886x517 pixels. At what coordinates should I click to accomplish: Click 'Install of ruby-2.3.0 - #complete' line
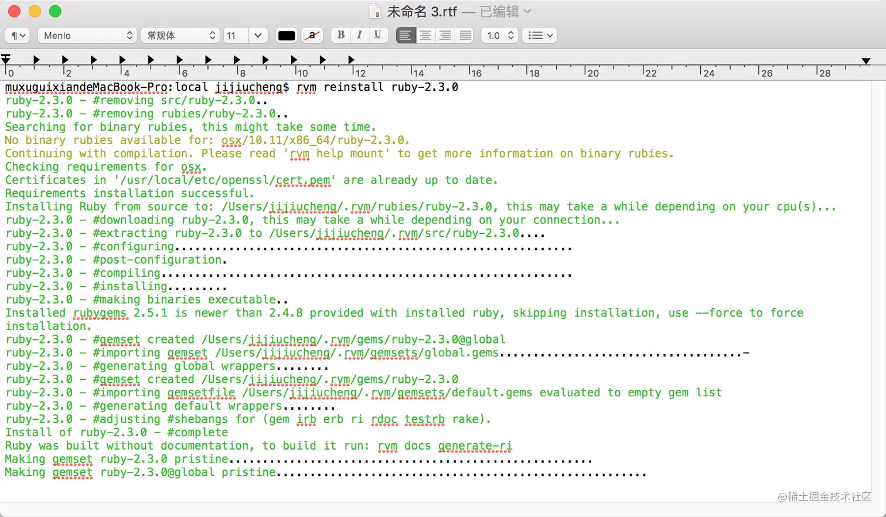pos(117,433)
